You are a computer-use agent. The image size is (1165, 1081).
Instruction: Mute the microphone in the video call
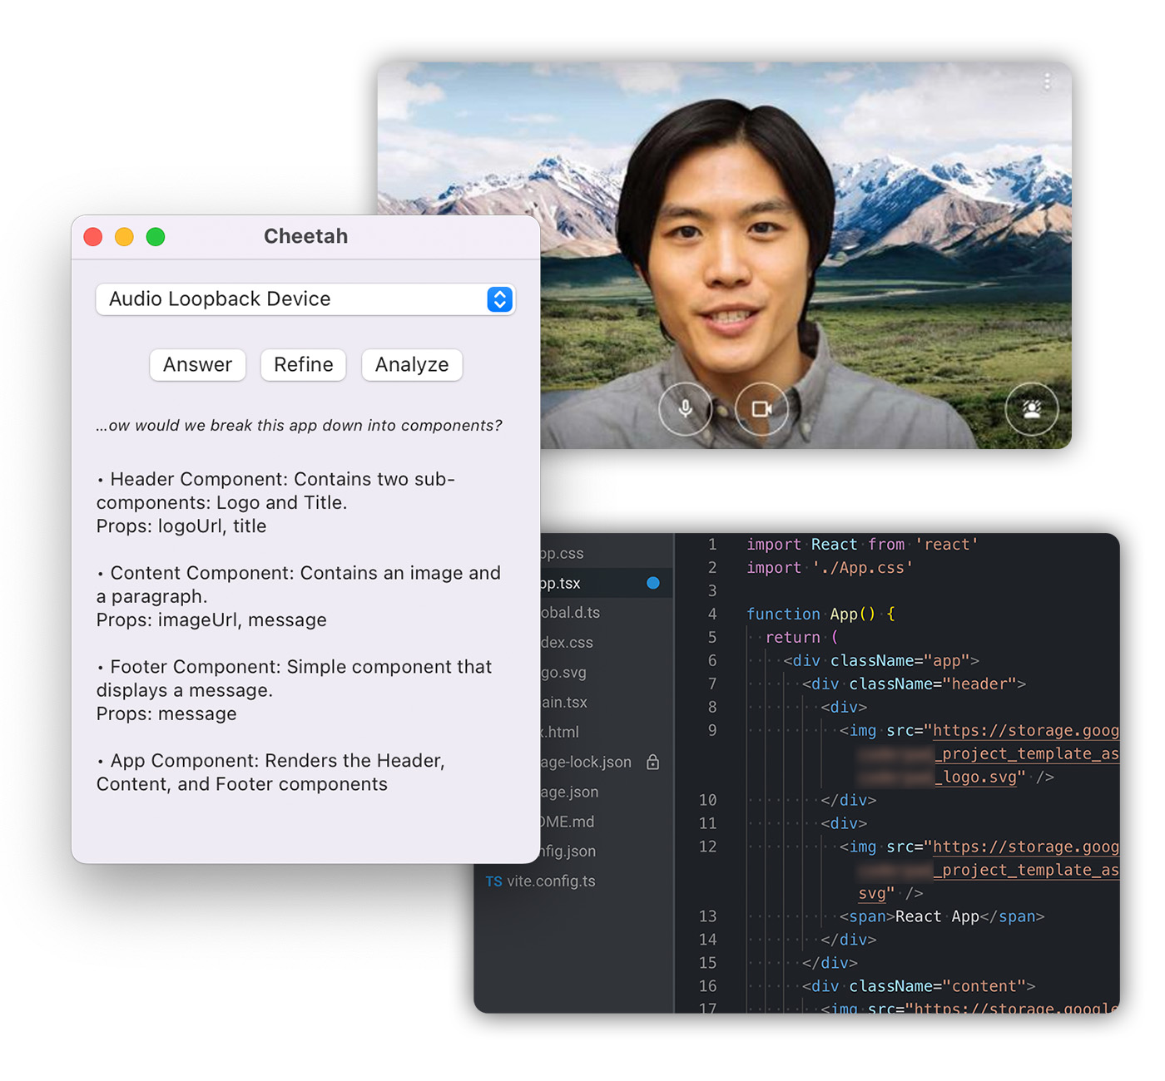tap(685, 409)
